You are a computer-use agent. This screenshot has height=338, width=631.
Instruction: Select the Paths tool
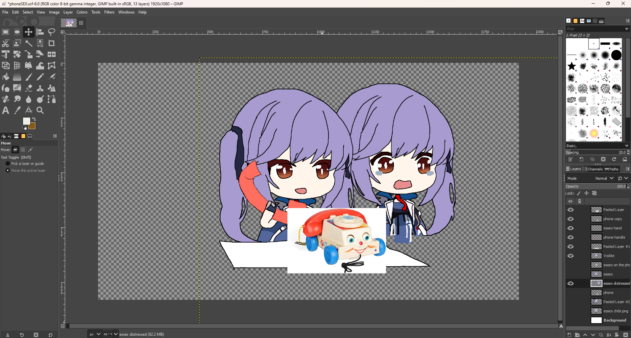pos(52,99)
